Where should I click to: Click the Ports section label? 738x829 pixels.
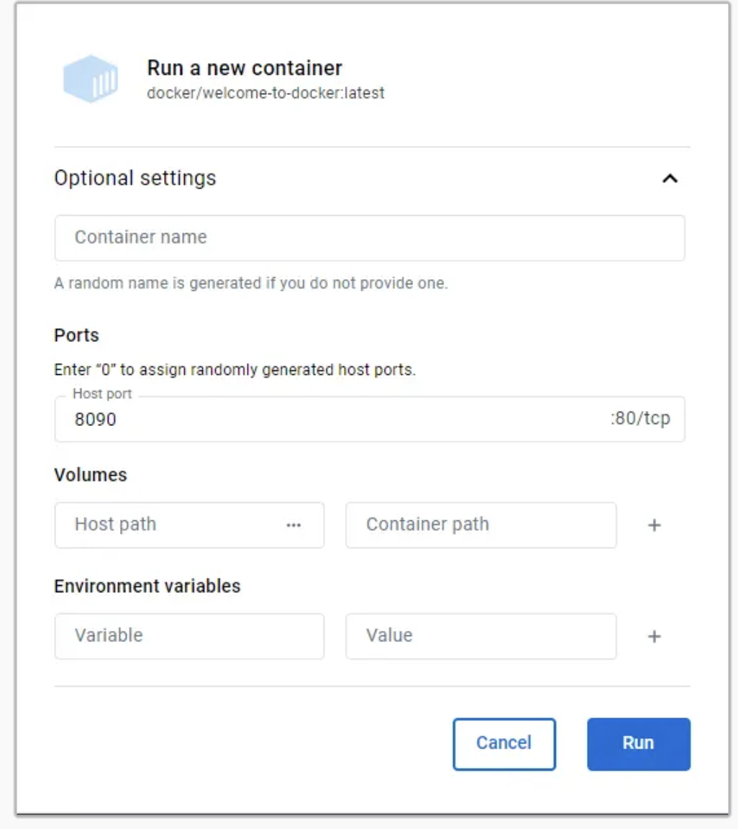[x=76, y=335]
